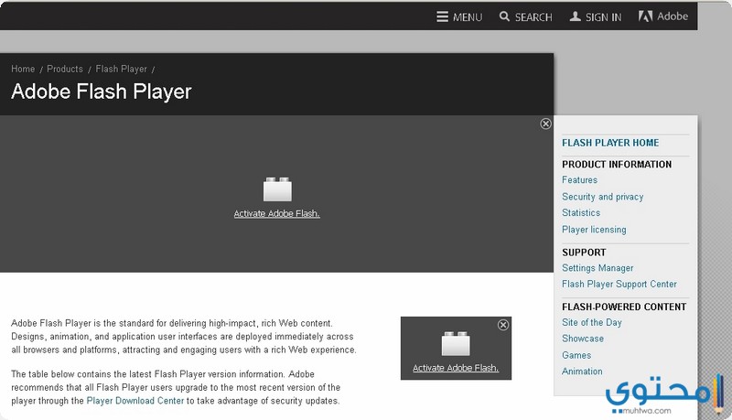Click the FLASH-POWERED CONTENT heading
The width and height of the screenshot is (732, 420).
point(624,307)
